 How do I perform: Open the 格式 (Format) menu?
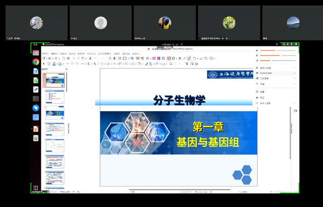click(81, 54)
